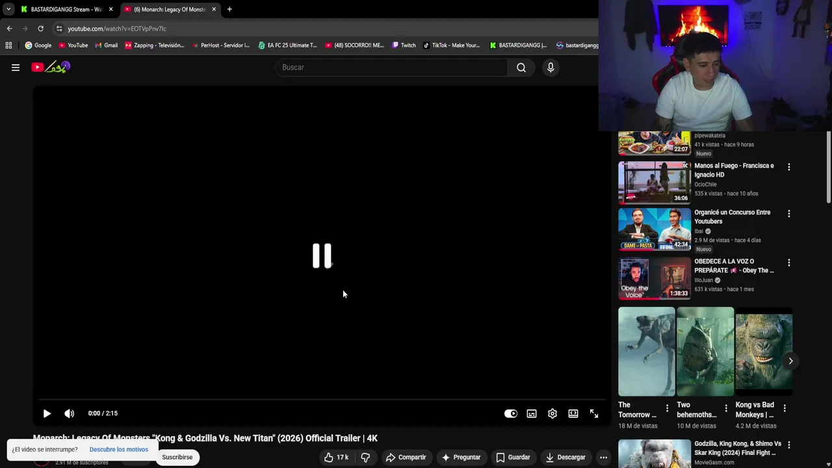Open options for Manos al Fuego video

click(x=789, y=167)
